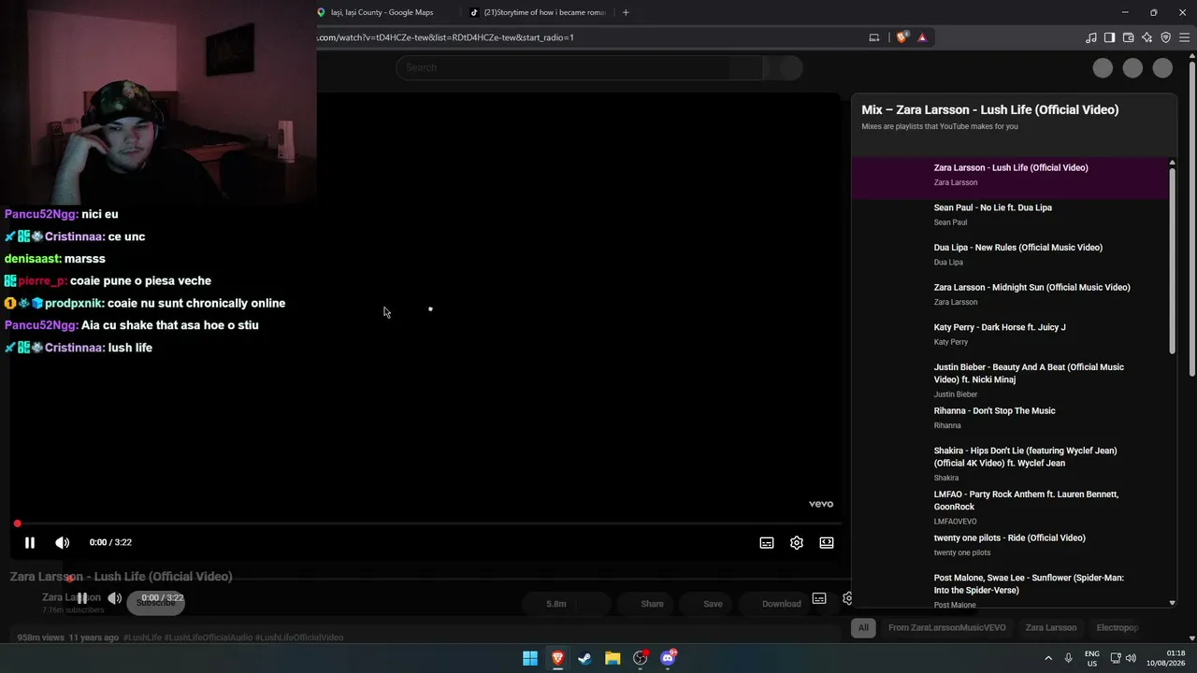Open the ENG US language switcher

(1092, 658)
